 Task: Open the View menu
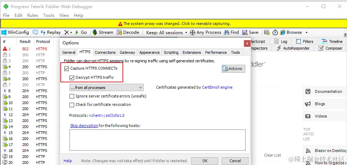[64, 15]
